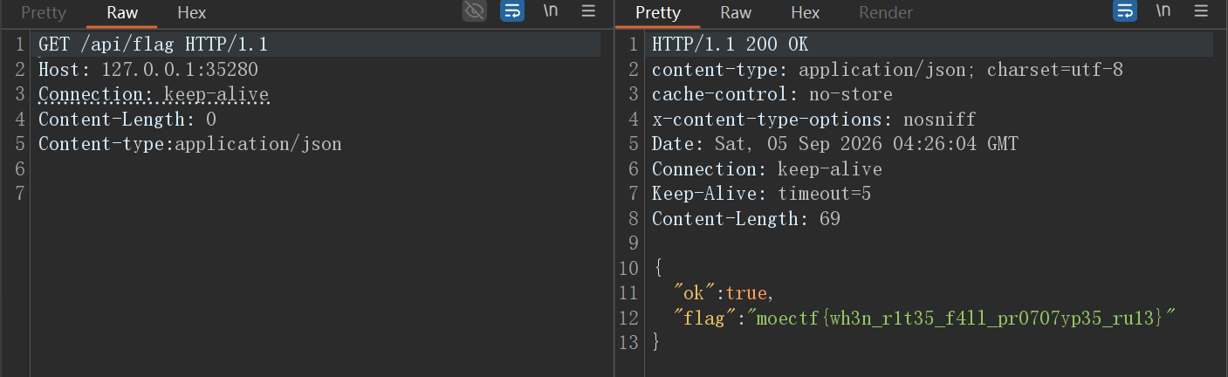Viewport: 1228px width, 377px height.
Task: Click the x-content-type-options: nosniff header
Action: 814,120
